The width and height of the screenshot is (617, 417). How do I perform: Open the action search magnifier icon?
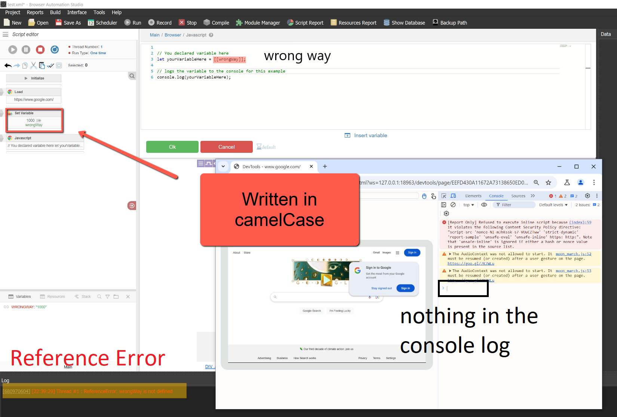coord(132,76)
